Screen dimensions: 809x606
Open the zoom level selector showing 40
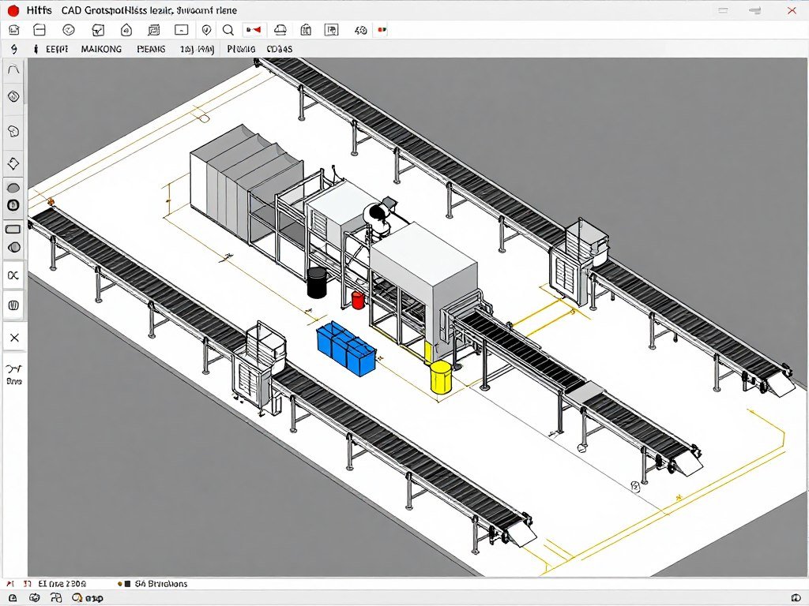coord(360,30)
